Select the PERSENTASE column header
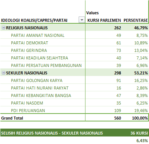The image size is (149, 144). click(136, 20)
